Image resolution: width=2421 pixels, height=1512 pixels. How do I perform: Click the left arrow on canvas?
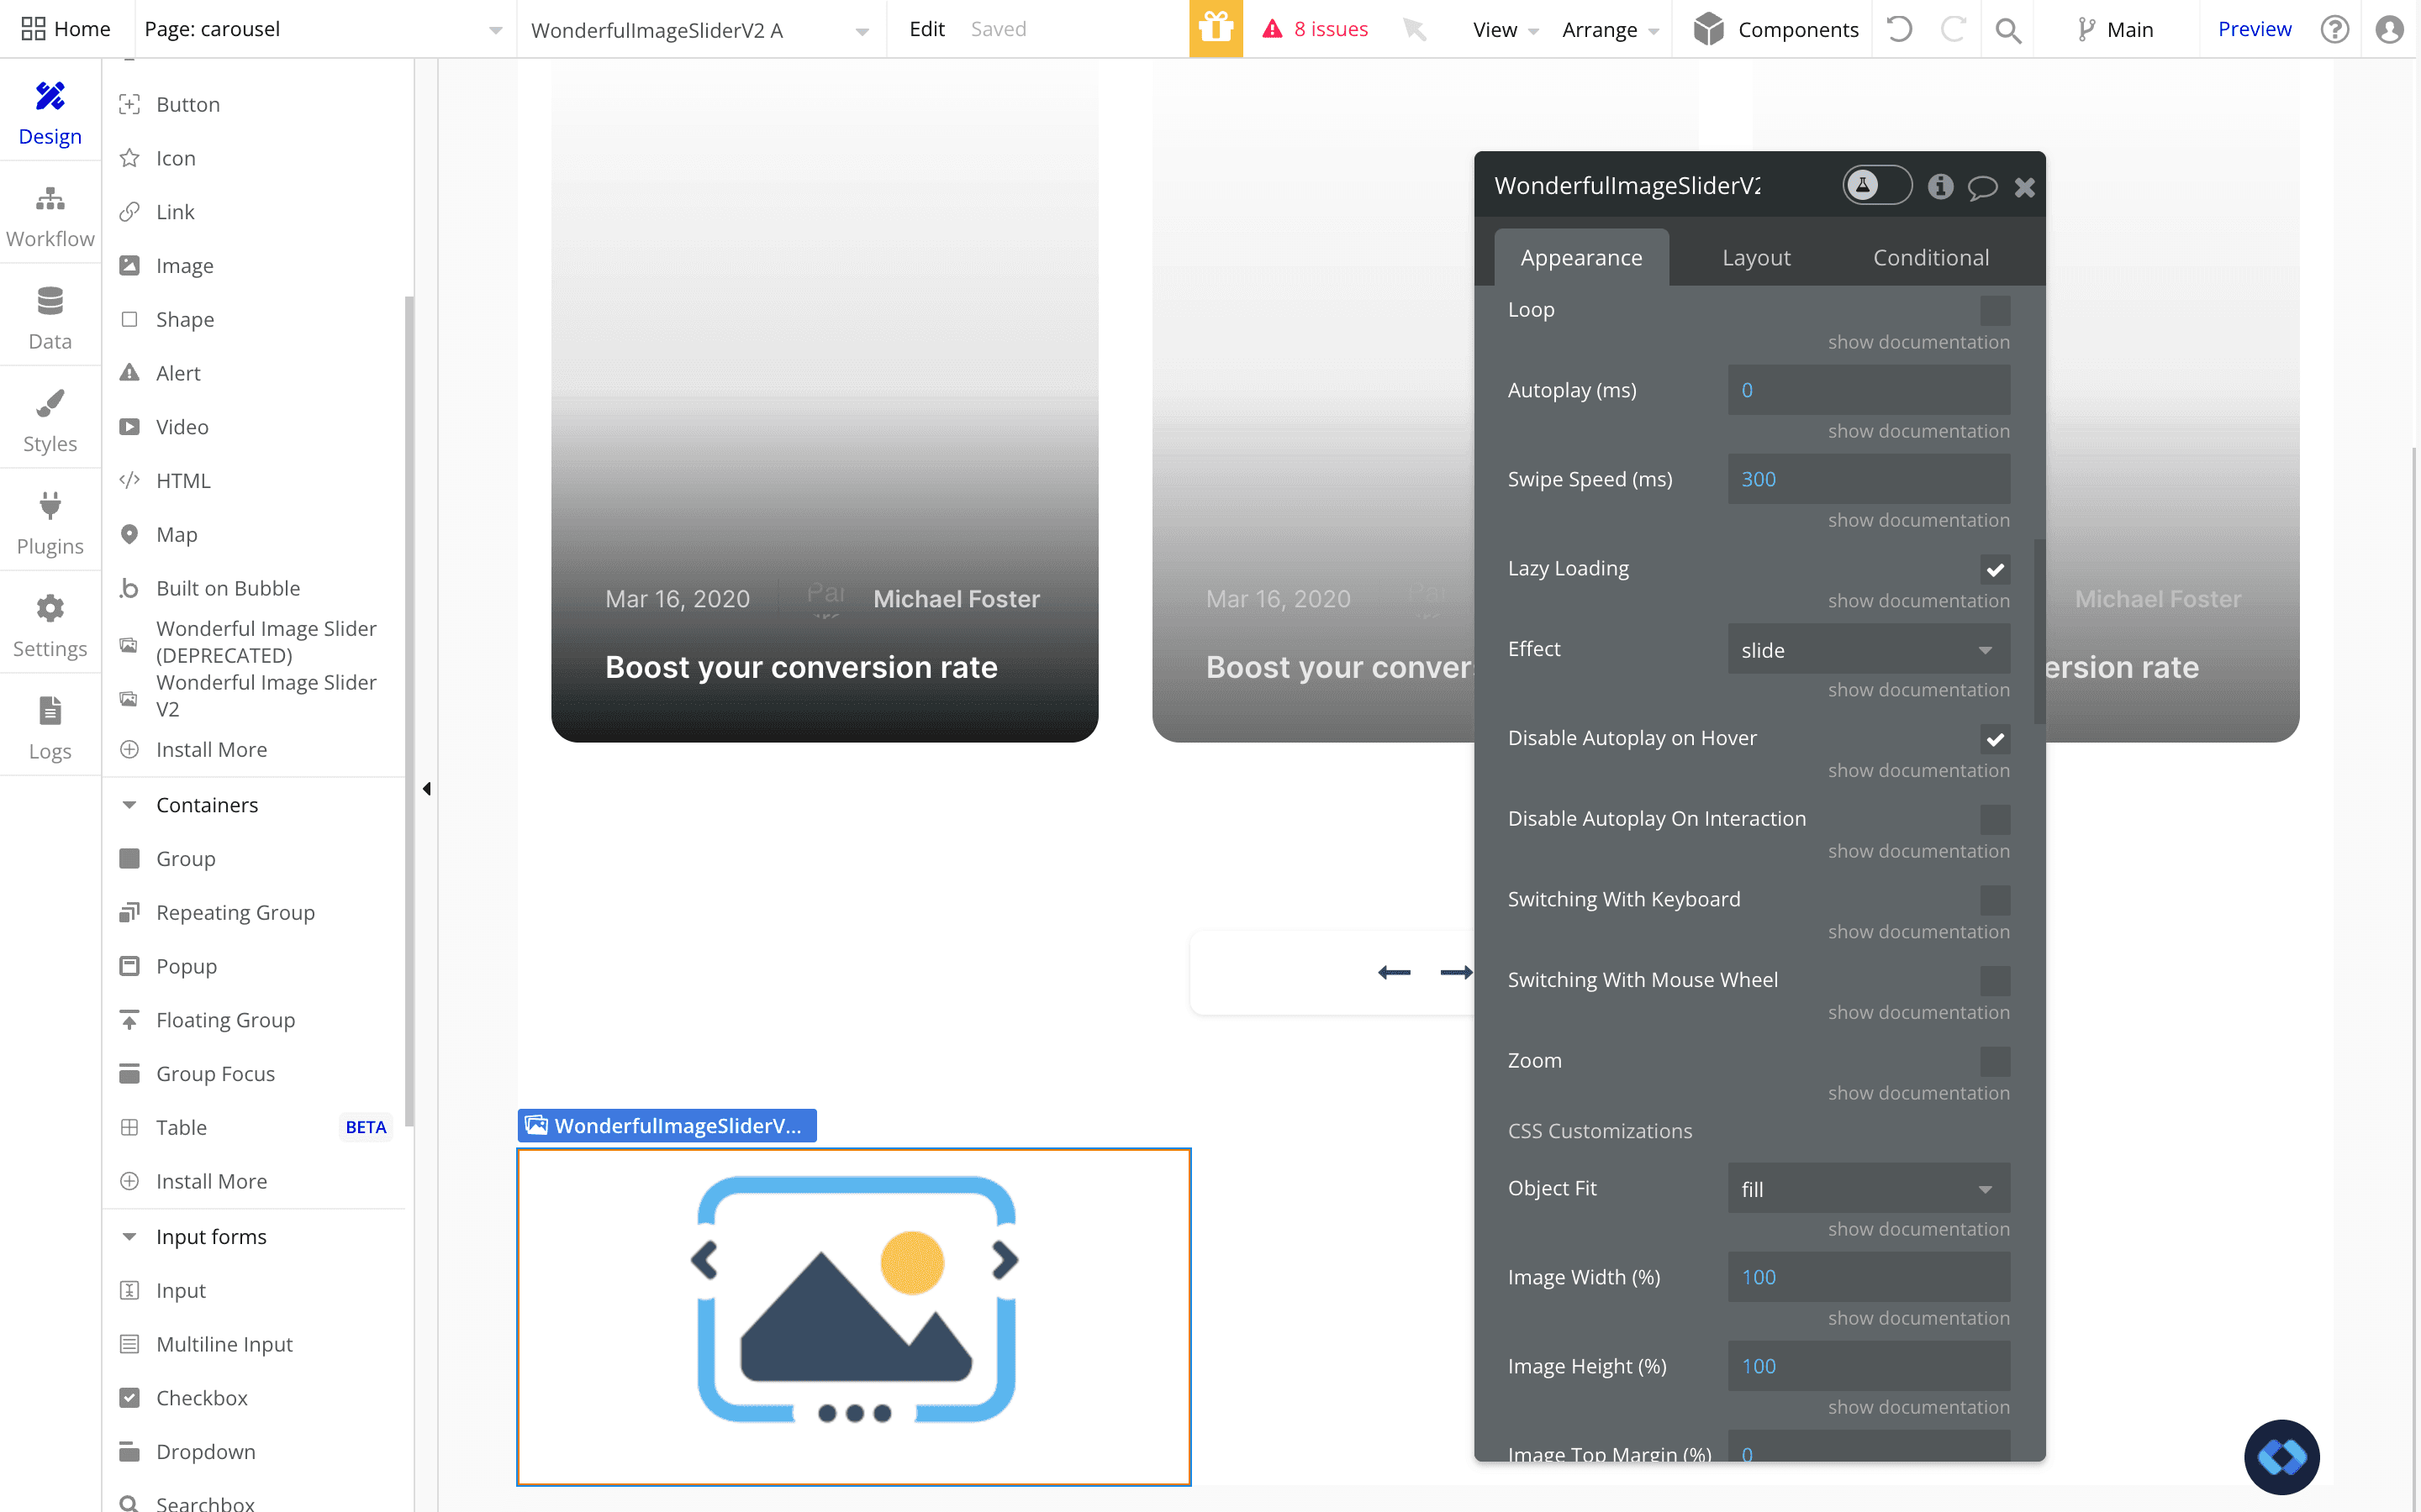tap(1394, 972)
